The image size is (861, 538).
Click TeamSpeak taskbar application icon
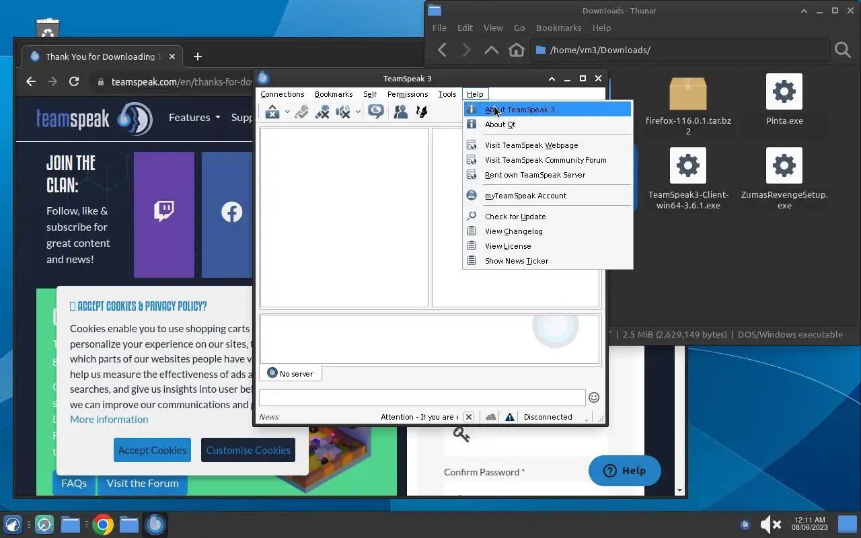tap(155, 525)
